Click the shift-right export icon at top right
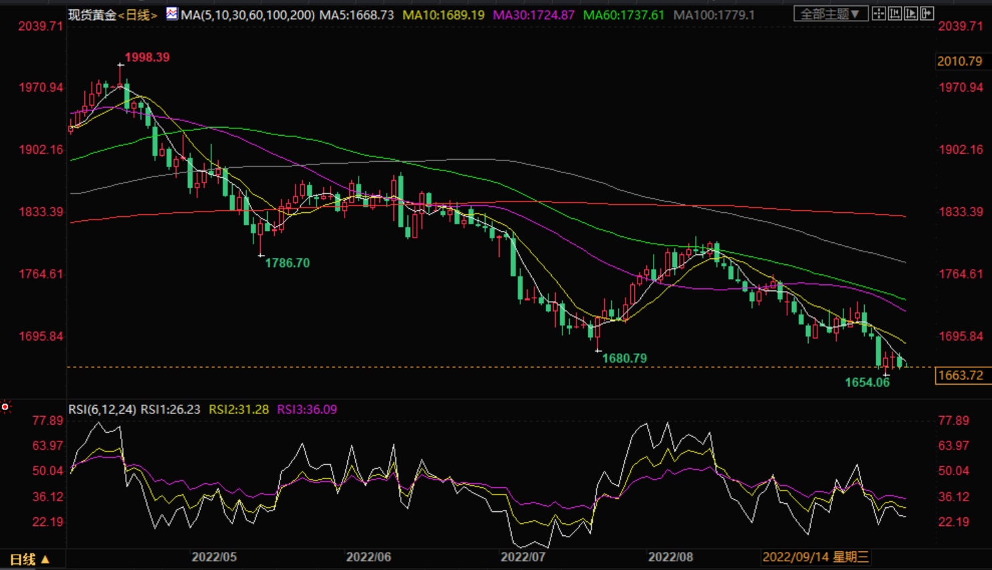992x570 pixels. 927,13
